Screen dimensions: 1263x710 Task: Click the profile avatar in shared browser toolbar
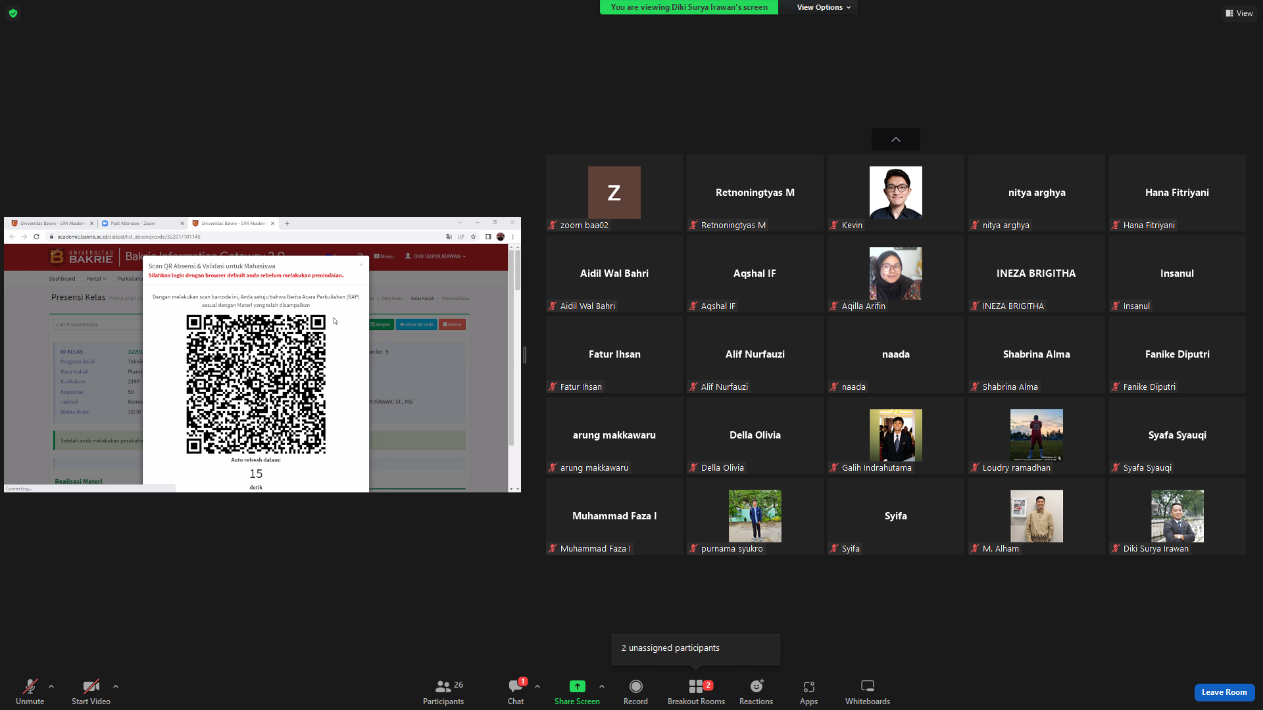(501, 237)
